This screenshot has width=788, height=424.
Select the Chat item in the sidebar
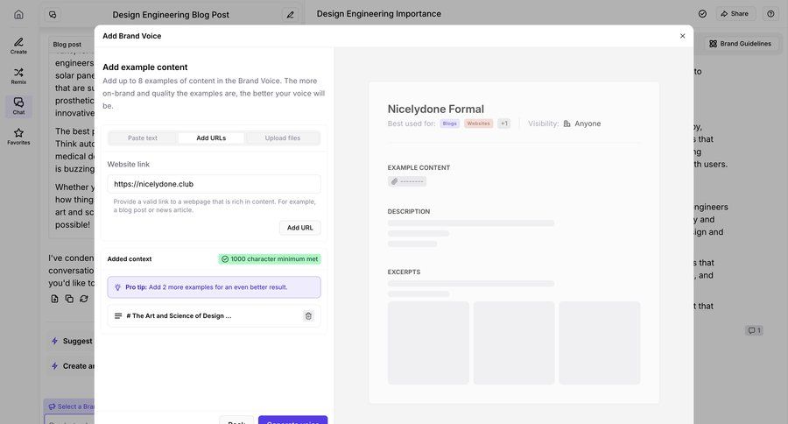pos(18,106)
